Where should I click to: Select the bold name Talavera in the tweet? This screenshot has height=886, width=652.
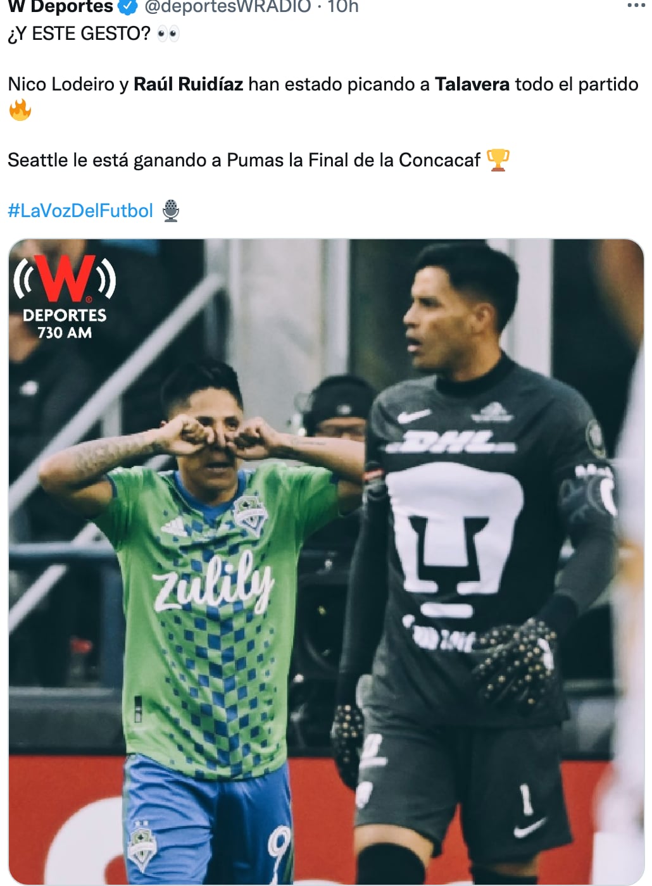472,84
